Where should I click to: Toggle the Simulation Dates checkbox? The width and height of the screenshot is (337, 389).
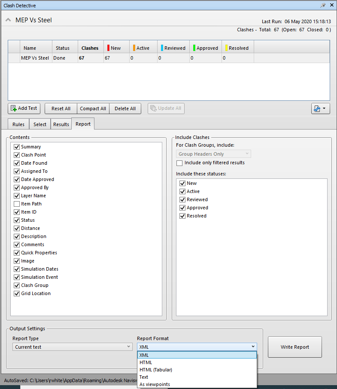pos(17,269)
